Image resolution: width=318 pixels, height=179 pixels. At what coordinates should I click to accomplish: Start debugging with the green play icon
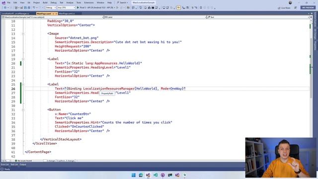click(x=78, y=8)
